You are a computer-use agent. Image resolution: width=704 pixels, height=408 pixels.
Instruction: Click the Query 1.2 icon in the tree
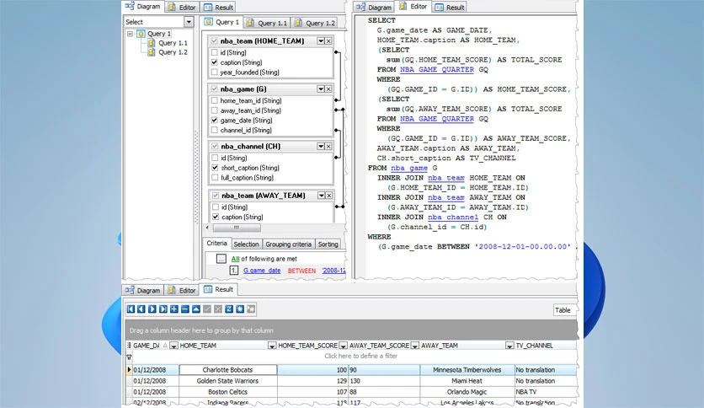(x=152, y=52)
